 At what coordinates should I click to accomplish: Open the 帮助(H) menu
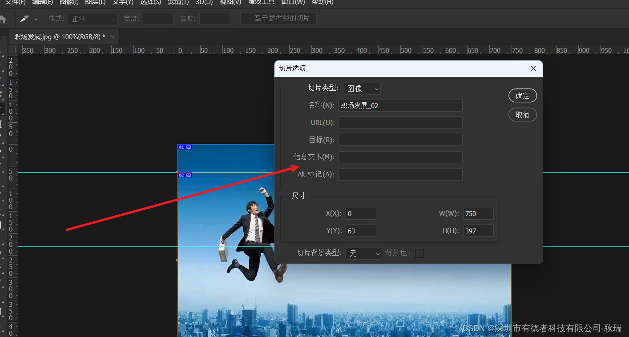pos(323,2)
